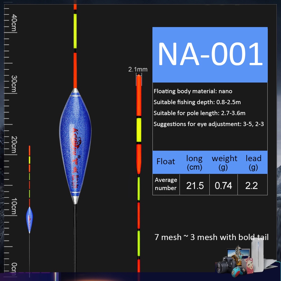
Task: Click the NA-001 title banner
Action: pyautogui.click(x=210, y=55)
